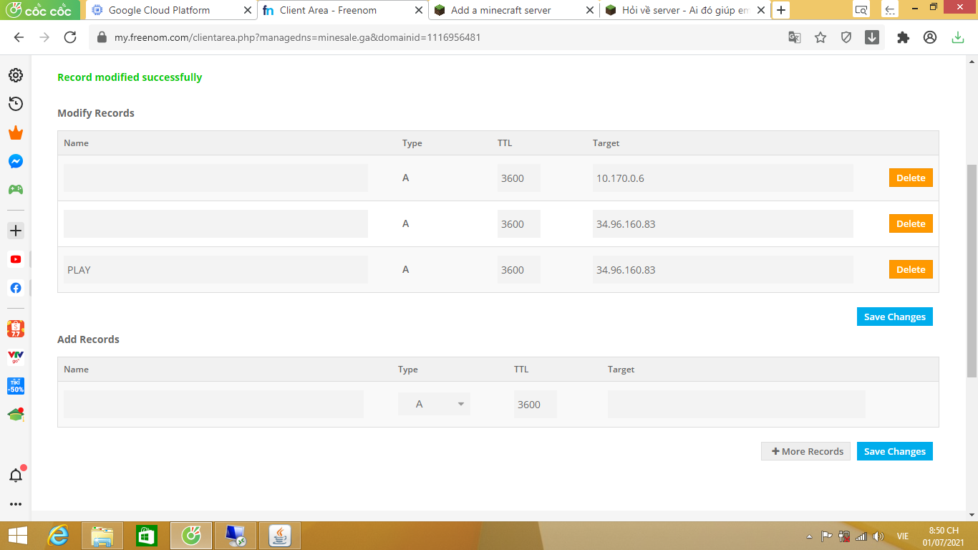Open the extensions puzzle icon
This screenshot has height=550, width=978.
click(904, 37)
